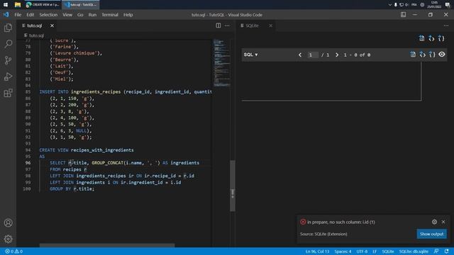454x255 pixels.
Task: Open errors and warnings in status bar
Action: (13, 251)
